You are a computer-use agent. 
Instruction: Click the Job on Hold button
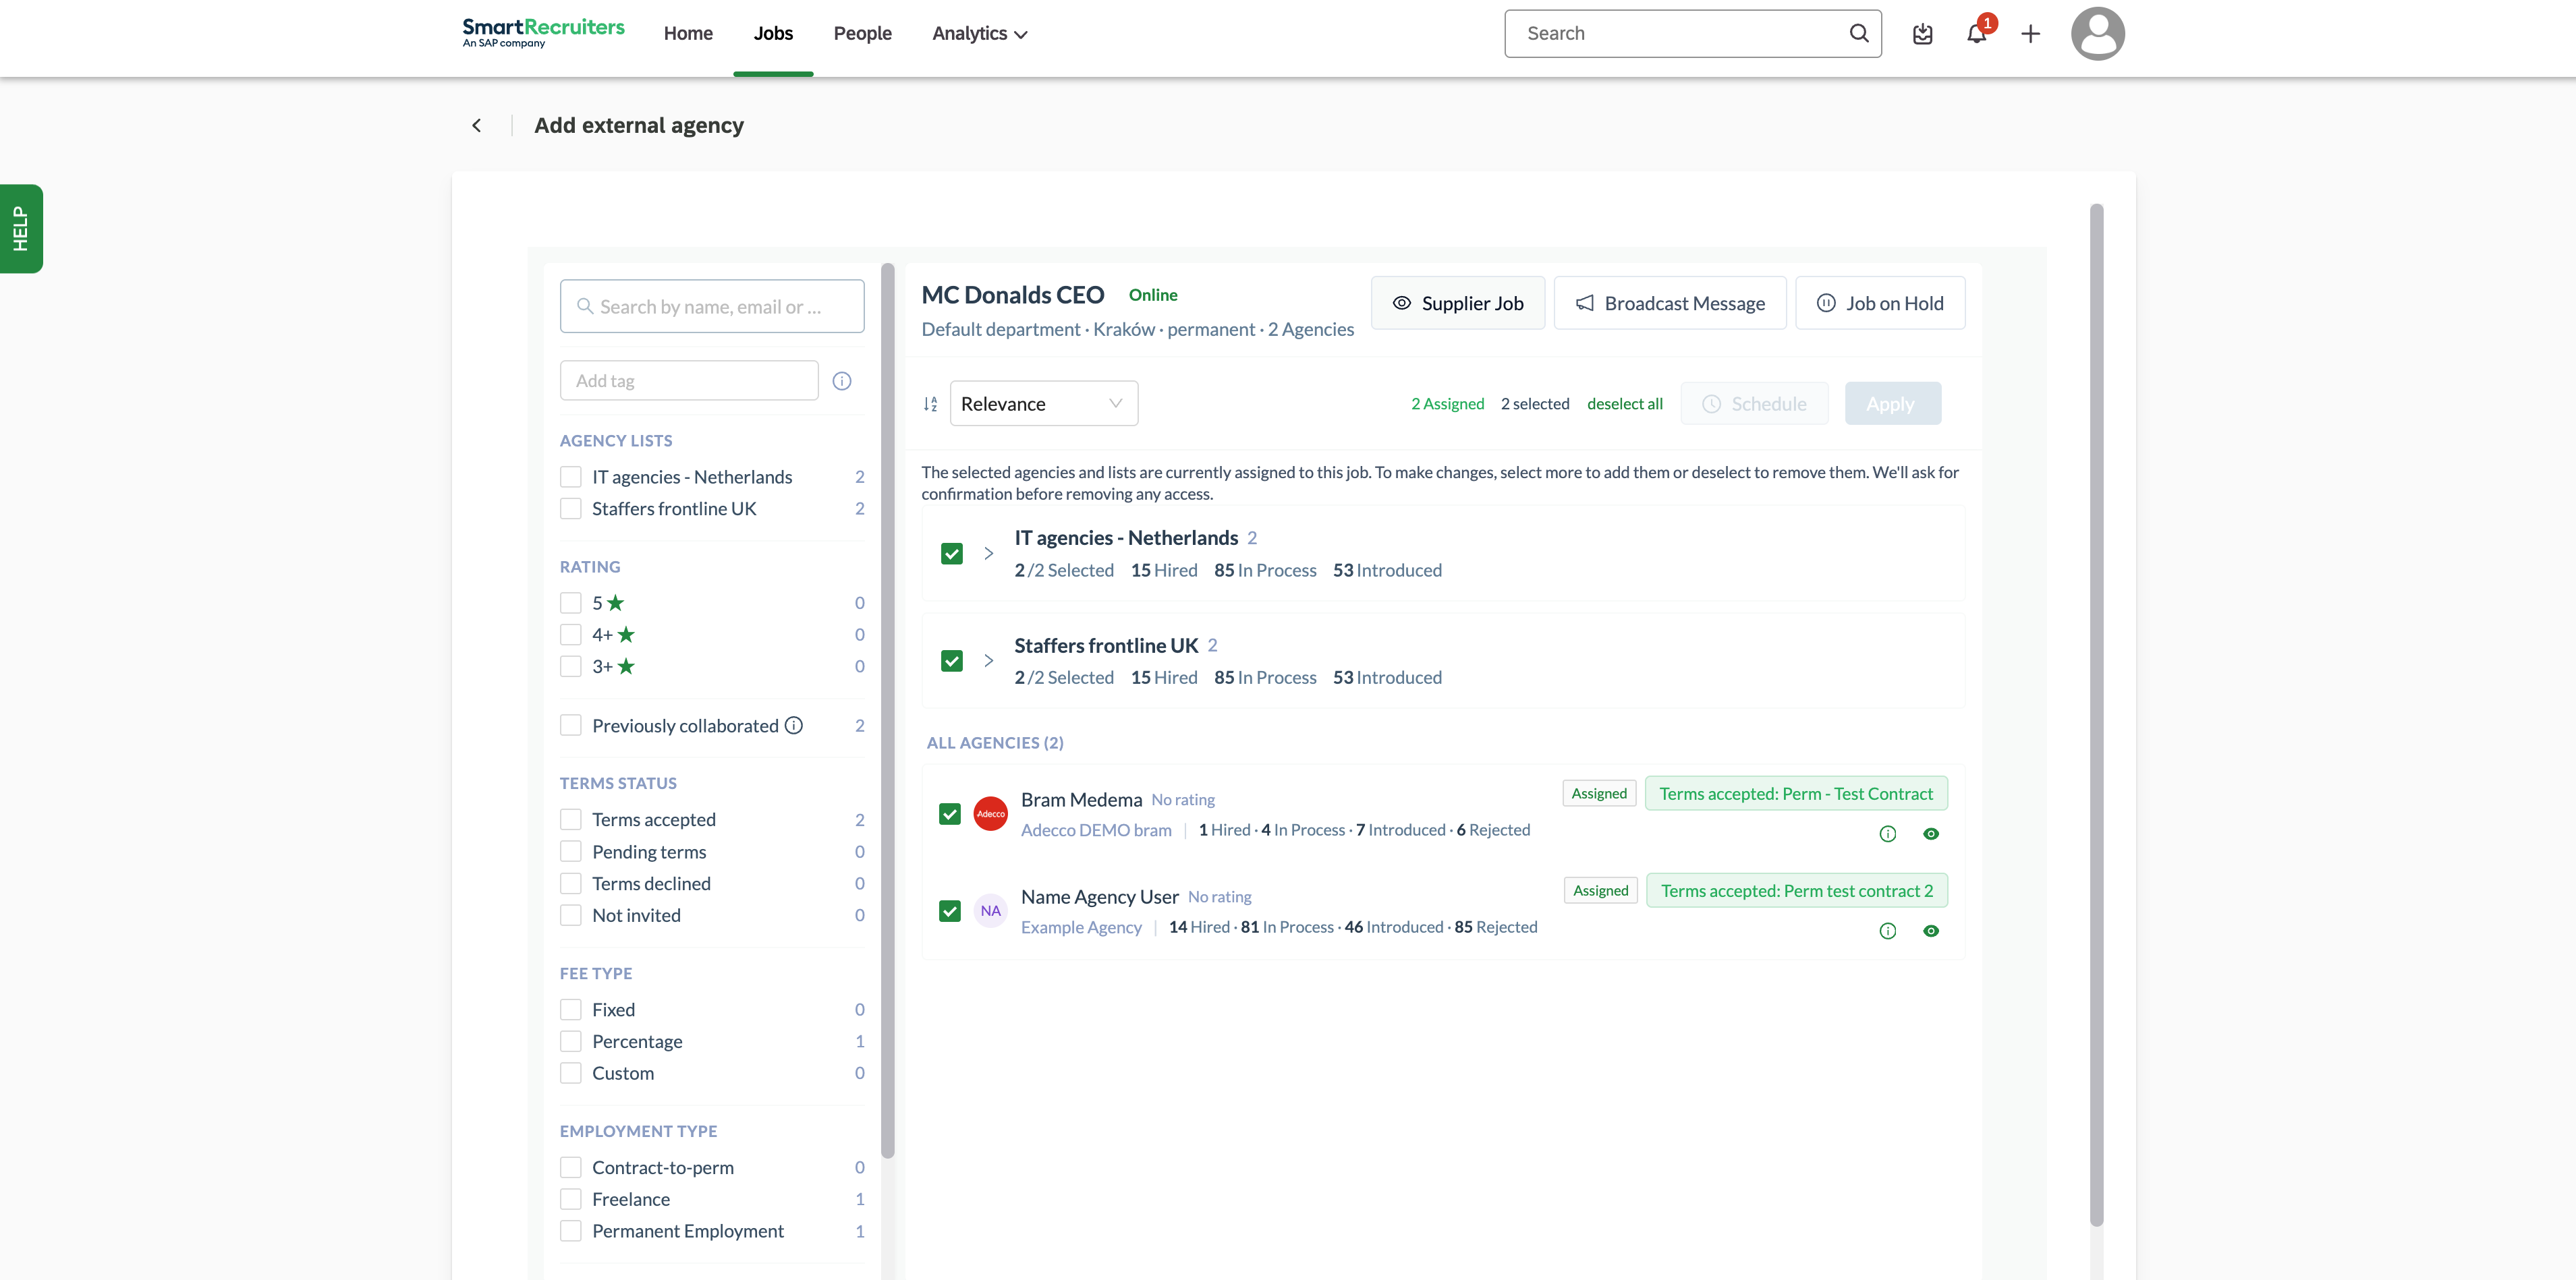pos(1880,303)
